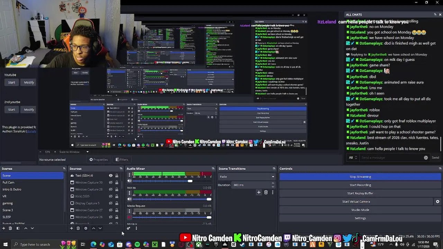Open source properties gear in Sources toolbar
Viewport: 443px width, 249px height.
click(86, 228)
